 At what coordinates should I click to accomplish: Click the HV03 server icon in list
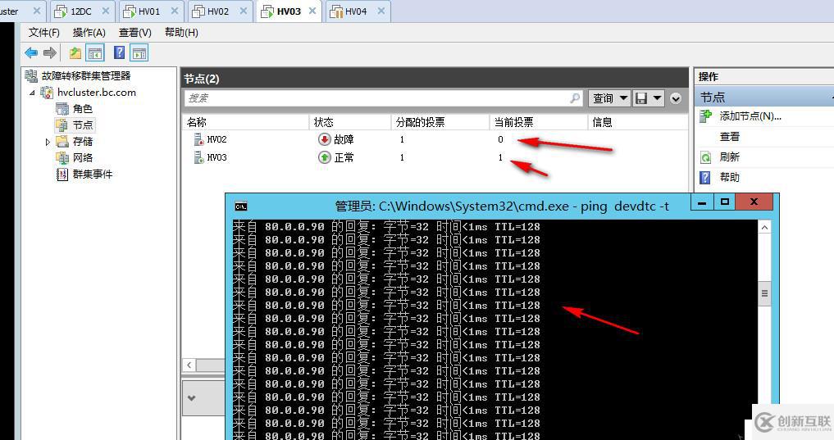point(199,157)
